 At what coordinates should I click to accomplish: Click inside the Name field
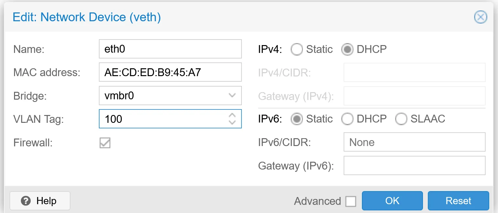pos(170,49)
